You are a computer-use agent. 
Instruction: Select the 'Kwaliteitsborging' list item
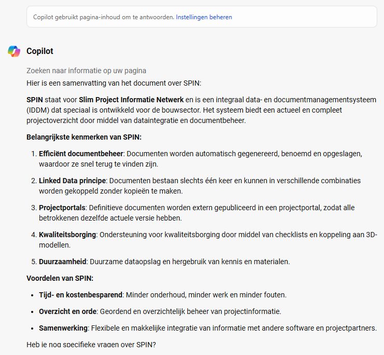(x=67, y=235)
